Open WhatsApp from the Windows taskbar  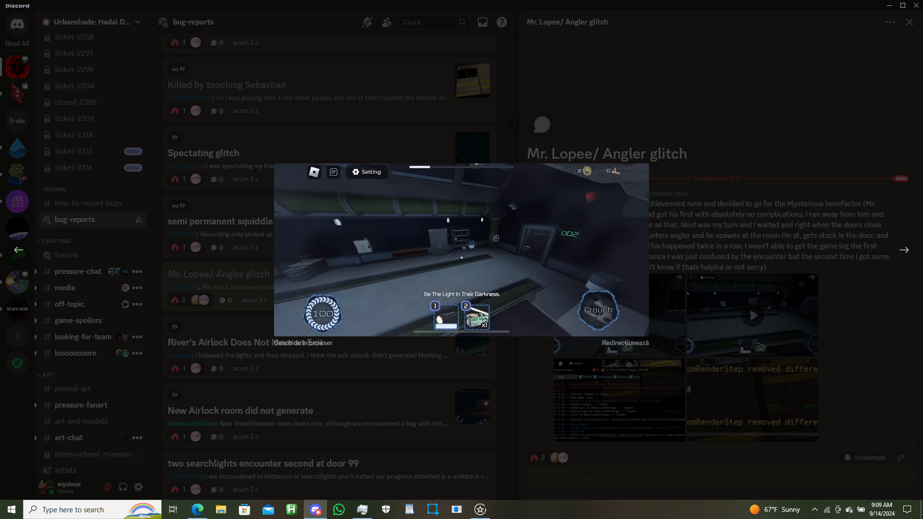tap(339, 509)
